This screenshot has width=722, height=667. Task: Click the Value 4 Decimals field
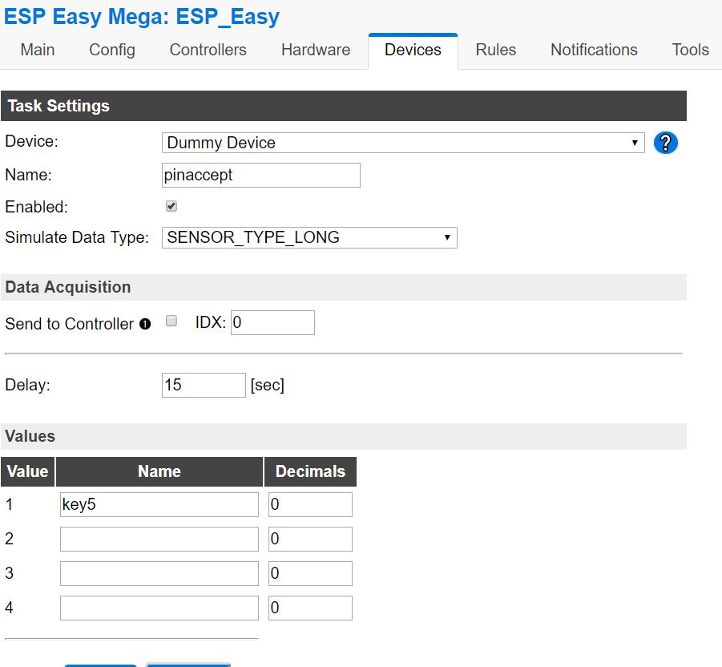310,608
